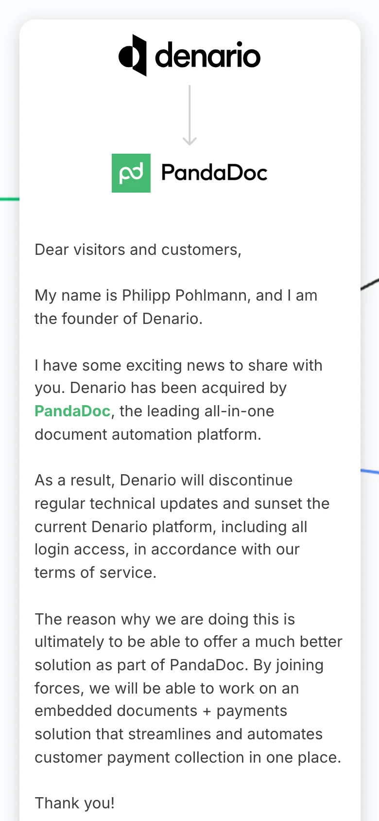Click "As a result, Denario will discontinue" line
379x821 pixels.
coord(164,480)
